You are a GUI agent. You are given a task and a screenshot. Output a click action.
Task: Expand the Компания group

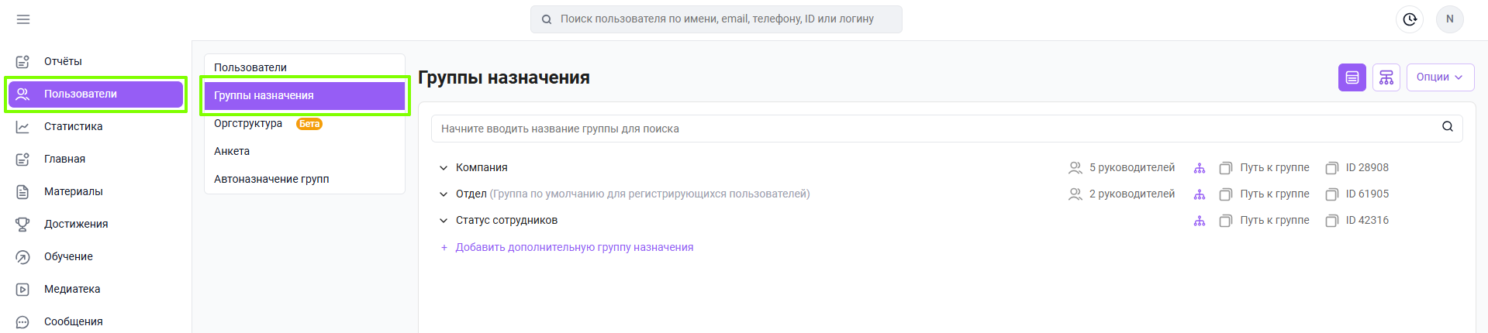(444, 168)
